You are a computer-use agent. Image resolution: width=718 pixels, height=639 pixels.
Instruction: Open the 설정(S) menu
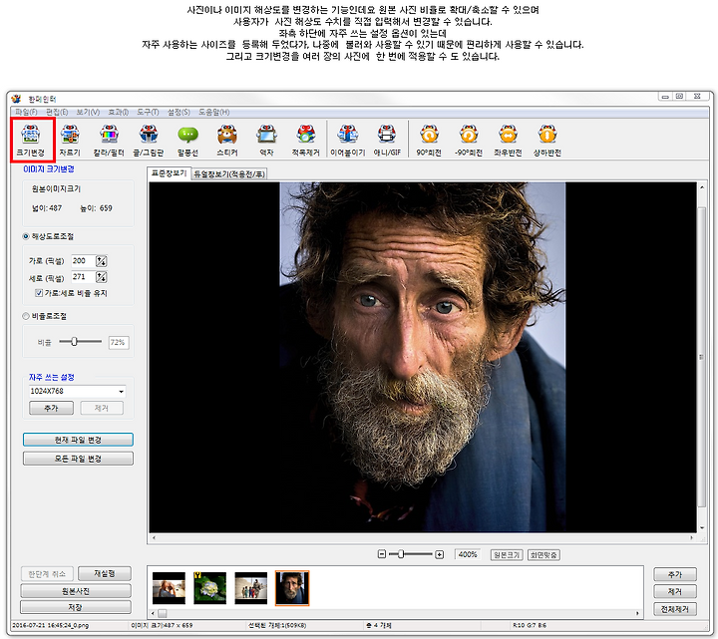pyautogui.click(x=179, y=112)
